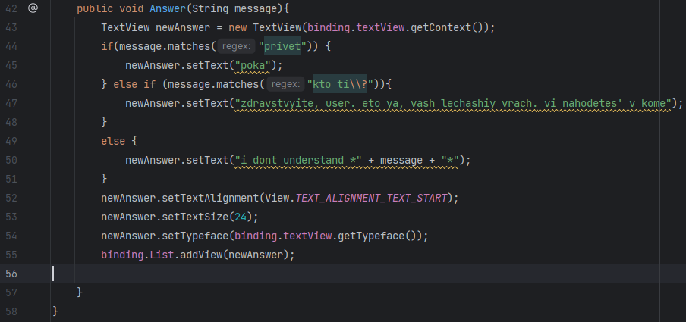This screenshot has width=686, height=322.
Task: Click binding.List on line 55
Action: [x=137, y=255]
